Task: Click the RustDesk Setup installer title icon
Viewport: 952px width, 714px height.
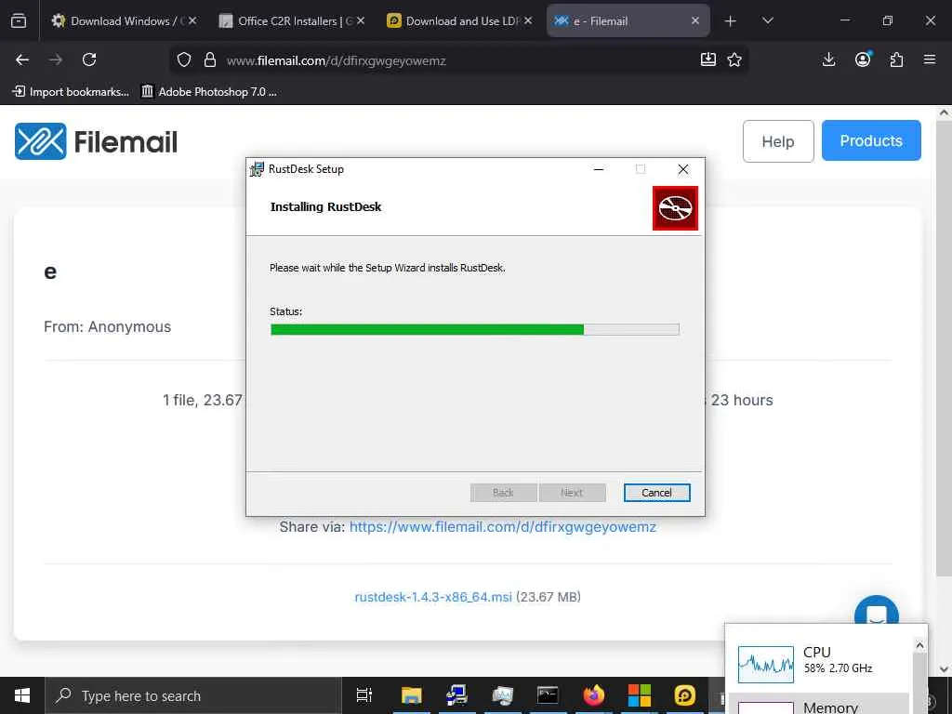Action: tap(257, 169)
